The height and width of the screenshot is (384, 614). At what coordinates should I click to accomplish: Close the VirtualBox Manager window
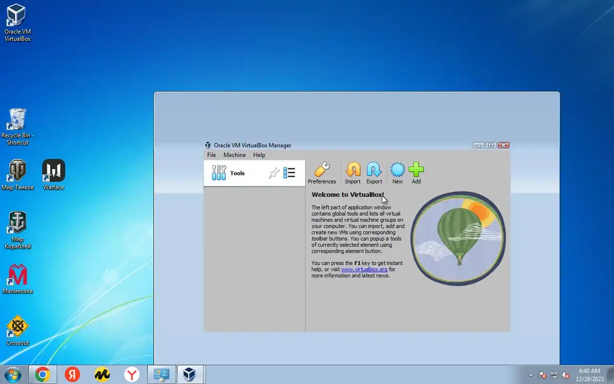(504, 145)
